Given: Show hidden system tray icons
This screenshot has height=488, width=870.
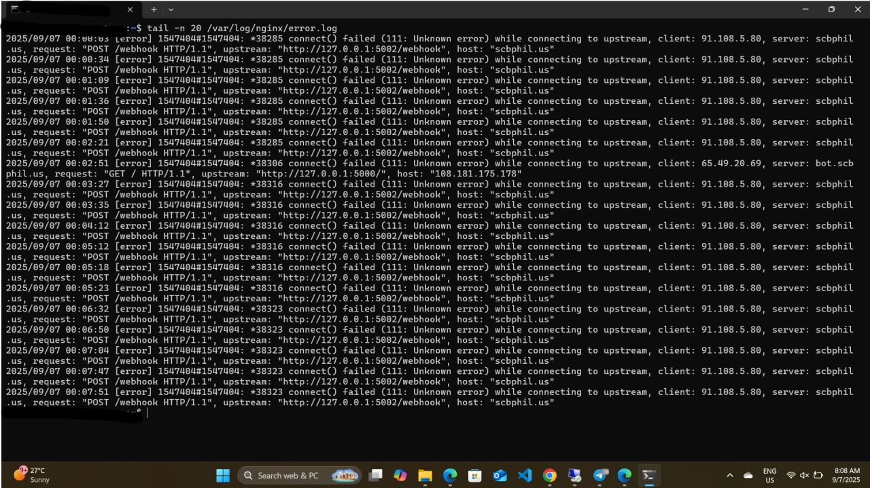Looking at the screenshot, I should tap(730, 475).
